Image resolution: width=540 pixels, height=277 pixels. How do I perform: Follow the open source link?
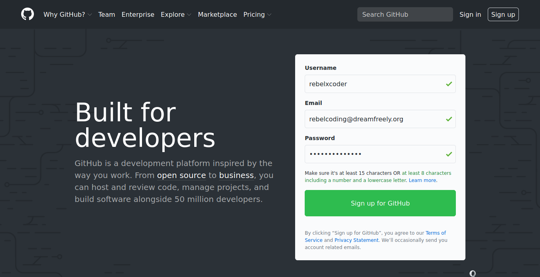coord(181,176)
